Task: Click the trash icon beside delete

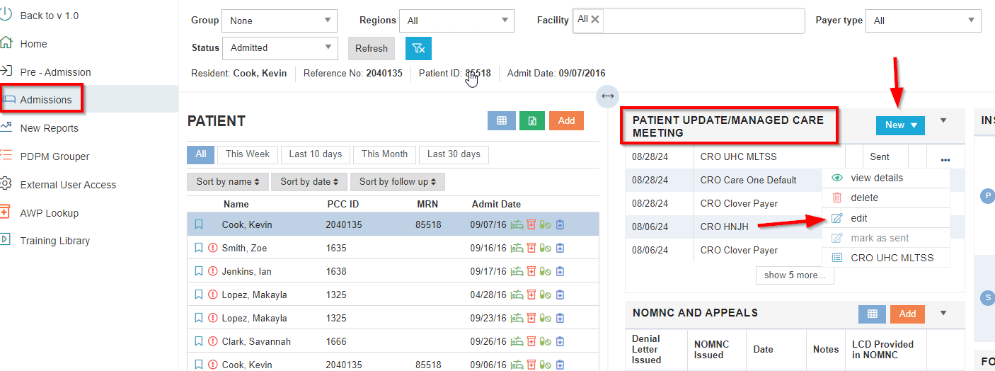Action: click(x=837, y=198)
